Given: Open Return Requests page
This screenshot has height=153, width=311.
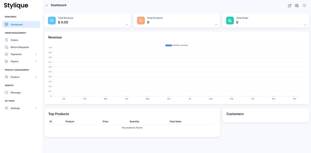Looking at the screenshot, I should click(x=20, y=47).
